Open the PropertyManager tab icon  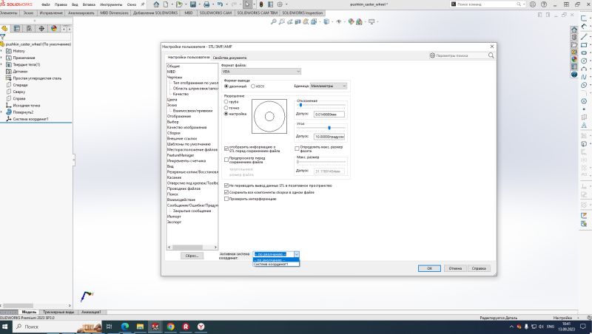tap(17, 29)
